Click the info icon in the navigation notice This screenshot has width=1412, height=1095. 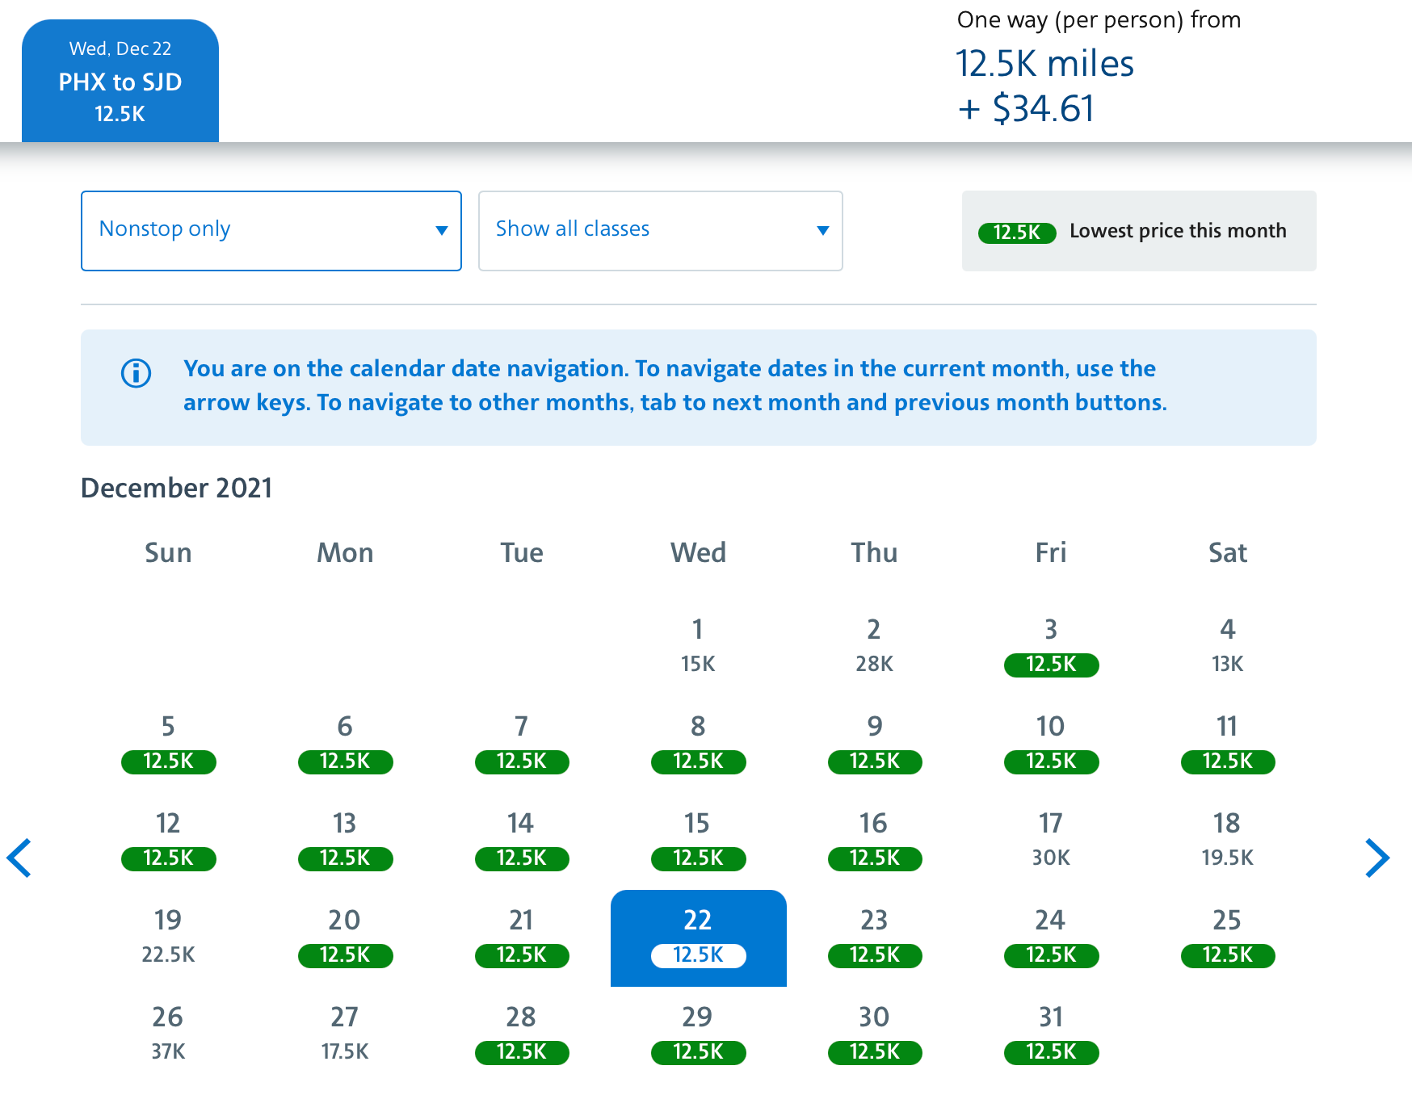(x=136, y=373)
